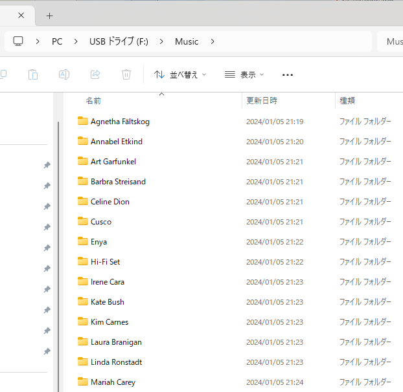Viewport: 403px width, 392px height.
Task: Click the Mariah Carey folder name
Action: point(113,382)
